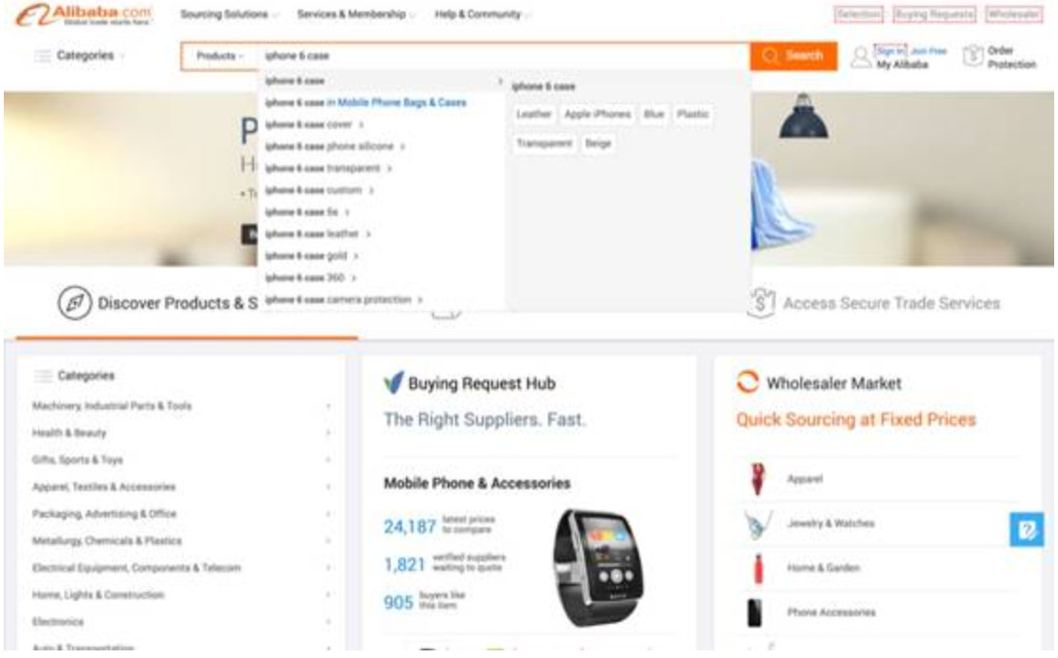Select the Leather filter tag
Viewport: 1058px width, 658px height.
534,114
